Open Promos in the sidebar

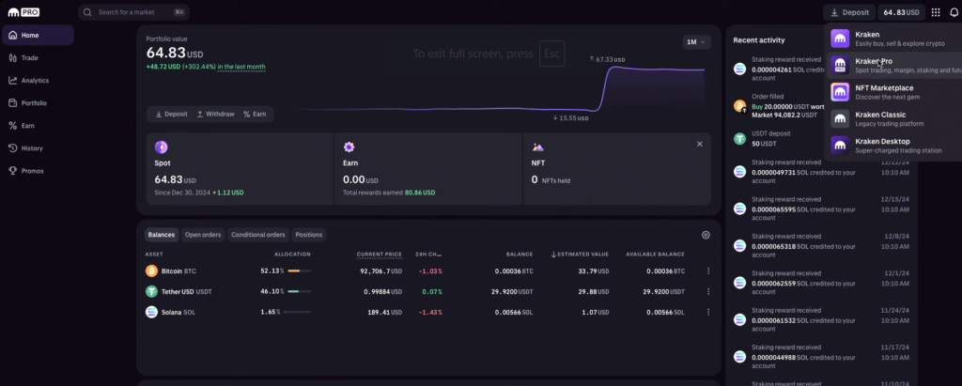[38, 171]
